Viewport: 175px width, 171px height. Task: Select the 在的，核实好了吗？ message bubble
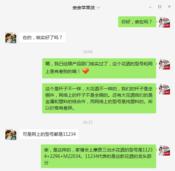(42, 37)
